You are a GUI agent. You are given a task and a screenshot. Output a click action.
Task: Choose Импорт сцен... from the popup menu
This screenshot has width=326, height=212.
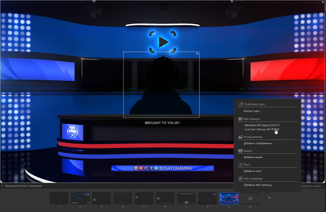pyautogui.click(x=252, y=111)
